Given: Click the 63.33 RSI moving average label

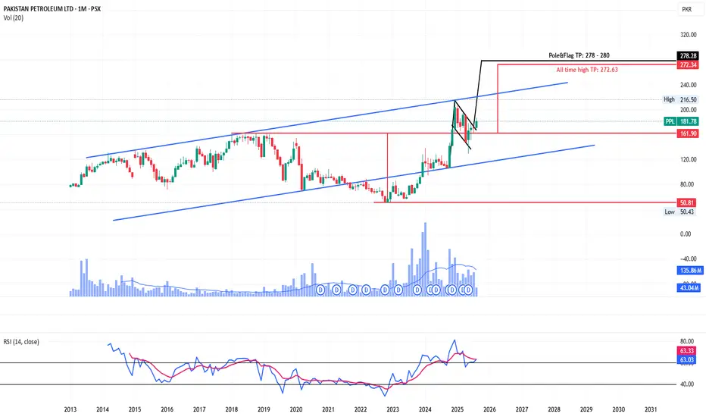Looking at the screenshot, I should (x=686, y=351).
